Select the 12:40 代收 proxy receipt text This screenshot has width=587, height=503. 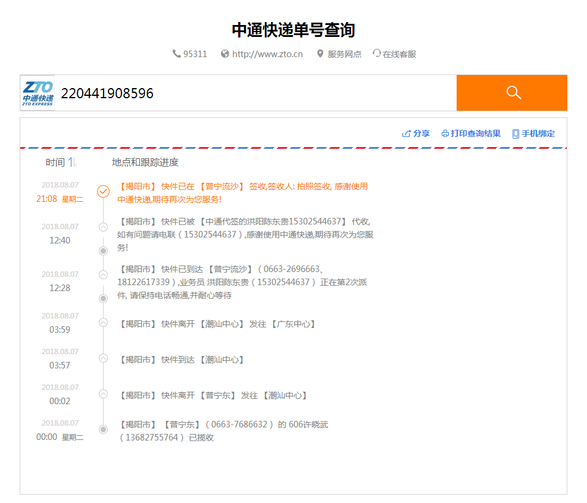[x=245, y=235]
